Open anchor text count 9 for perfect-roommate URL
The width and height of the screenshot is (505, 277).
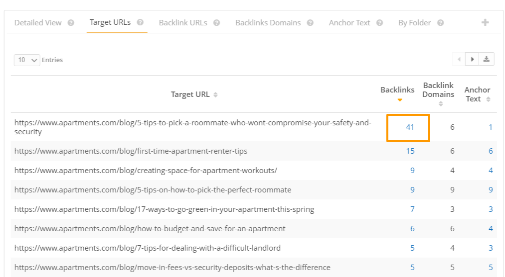click(x=491, y=190)
